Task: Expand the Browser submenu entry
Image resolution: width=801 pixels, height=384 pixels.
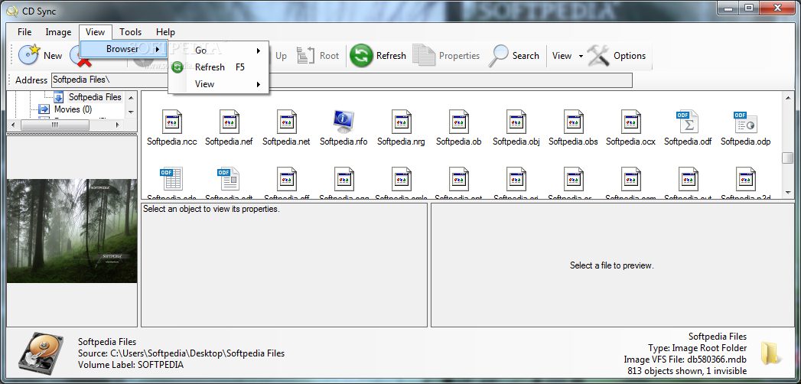Action: [124, 50]
